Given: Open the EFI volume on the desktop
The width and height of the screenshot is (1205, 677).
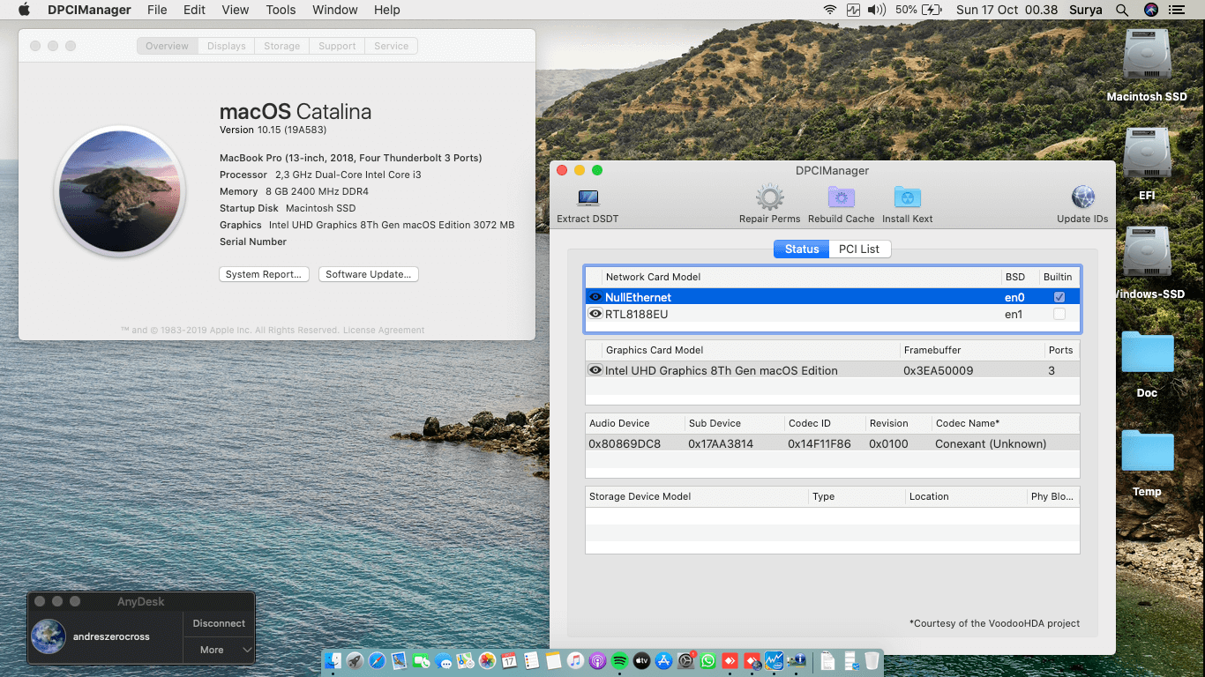Looking at the screenshot, I should click(x=1147, y=154).
